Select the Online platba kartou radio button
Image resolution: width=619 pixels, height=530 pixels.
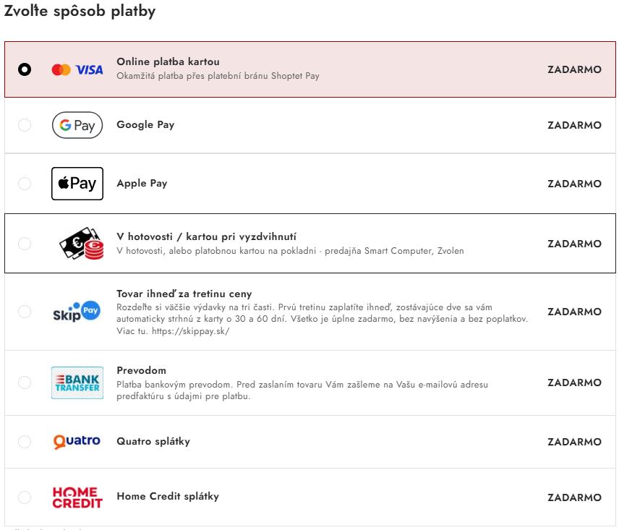tap(25, 69)
